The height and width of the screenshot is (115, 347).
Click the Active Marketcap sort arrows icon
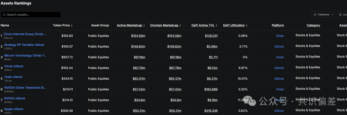coord(144,26)
